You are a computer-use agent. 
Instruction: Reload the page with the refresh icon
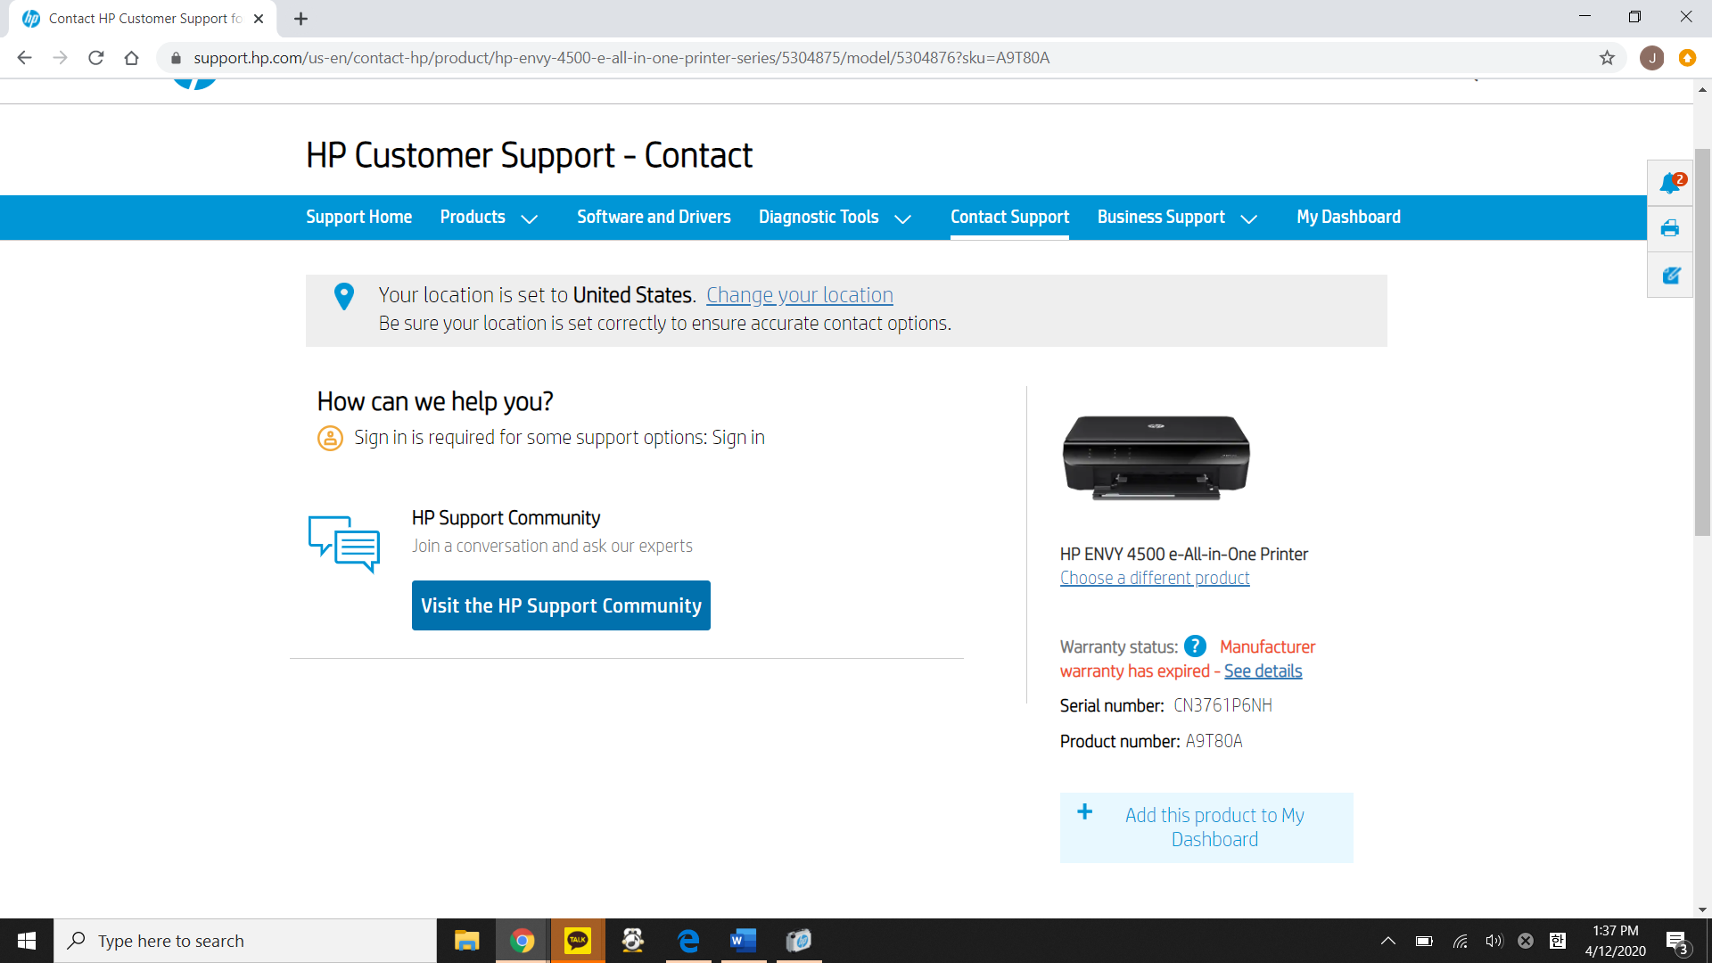coord(96,58)
